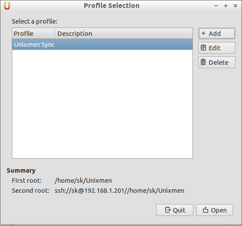The width and height of the screenshot is (242, 226).
Task: Open the selected profile
Action: [214, 210]
